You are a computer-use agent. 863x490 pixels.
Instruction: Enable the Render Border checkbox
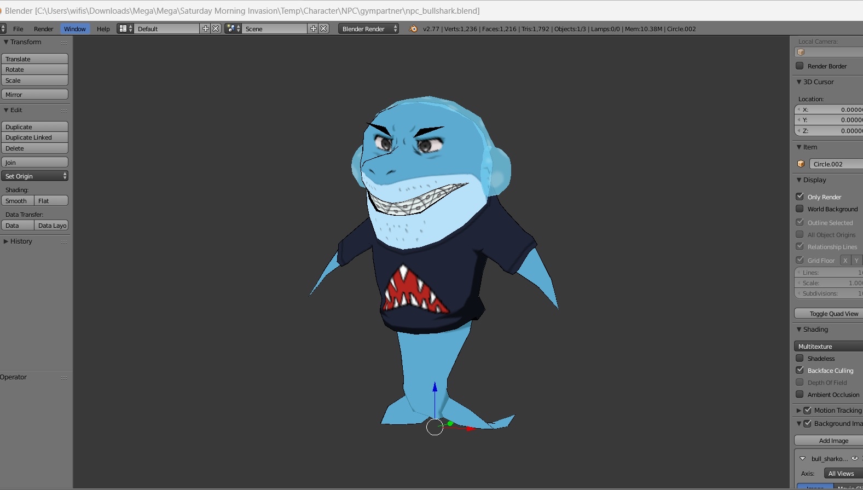click(800, 66)
